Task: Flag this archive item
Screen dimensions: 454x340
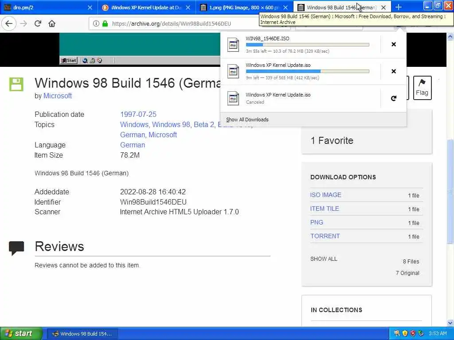Action: pos(422,88)
